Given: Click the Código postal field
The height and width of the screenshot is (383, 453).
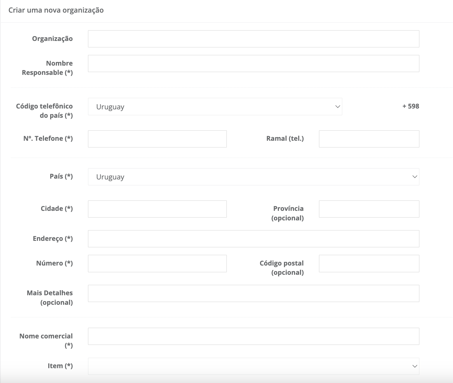Looking at the screenshot, I should point(369,263).
